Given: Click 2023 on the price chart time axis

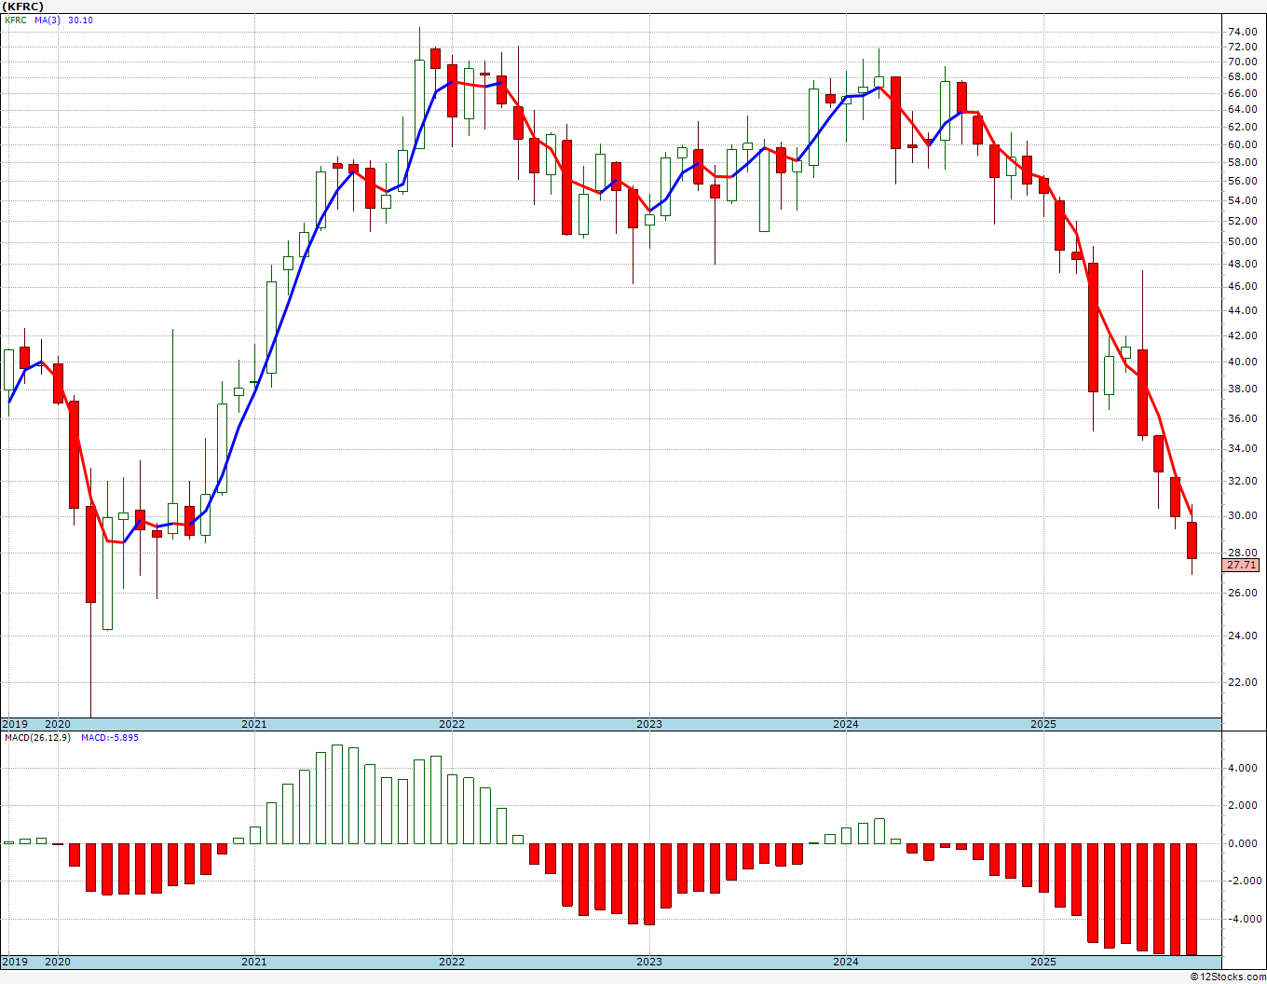Looking at the screenshot, I should [649, 724].
